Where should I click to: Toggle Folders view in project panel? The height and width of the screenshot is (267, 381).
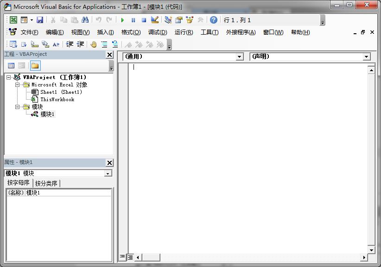(x=35, y=66)
